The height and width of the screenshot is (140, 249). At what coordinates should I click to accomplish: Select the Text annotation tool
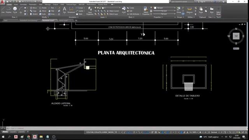coord(65,10)
